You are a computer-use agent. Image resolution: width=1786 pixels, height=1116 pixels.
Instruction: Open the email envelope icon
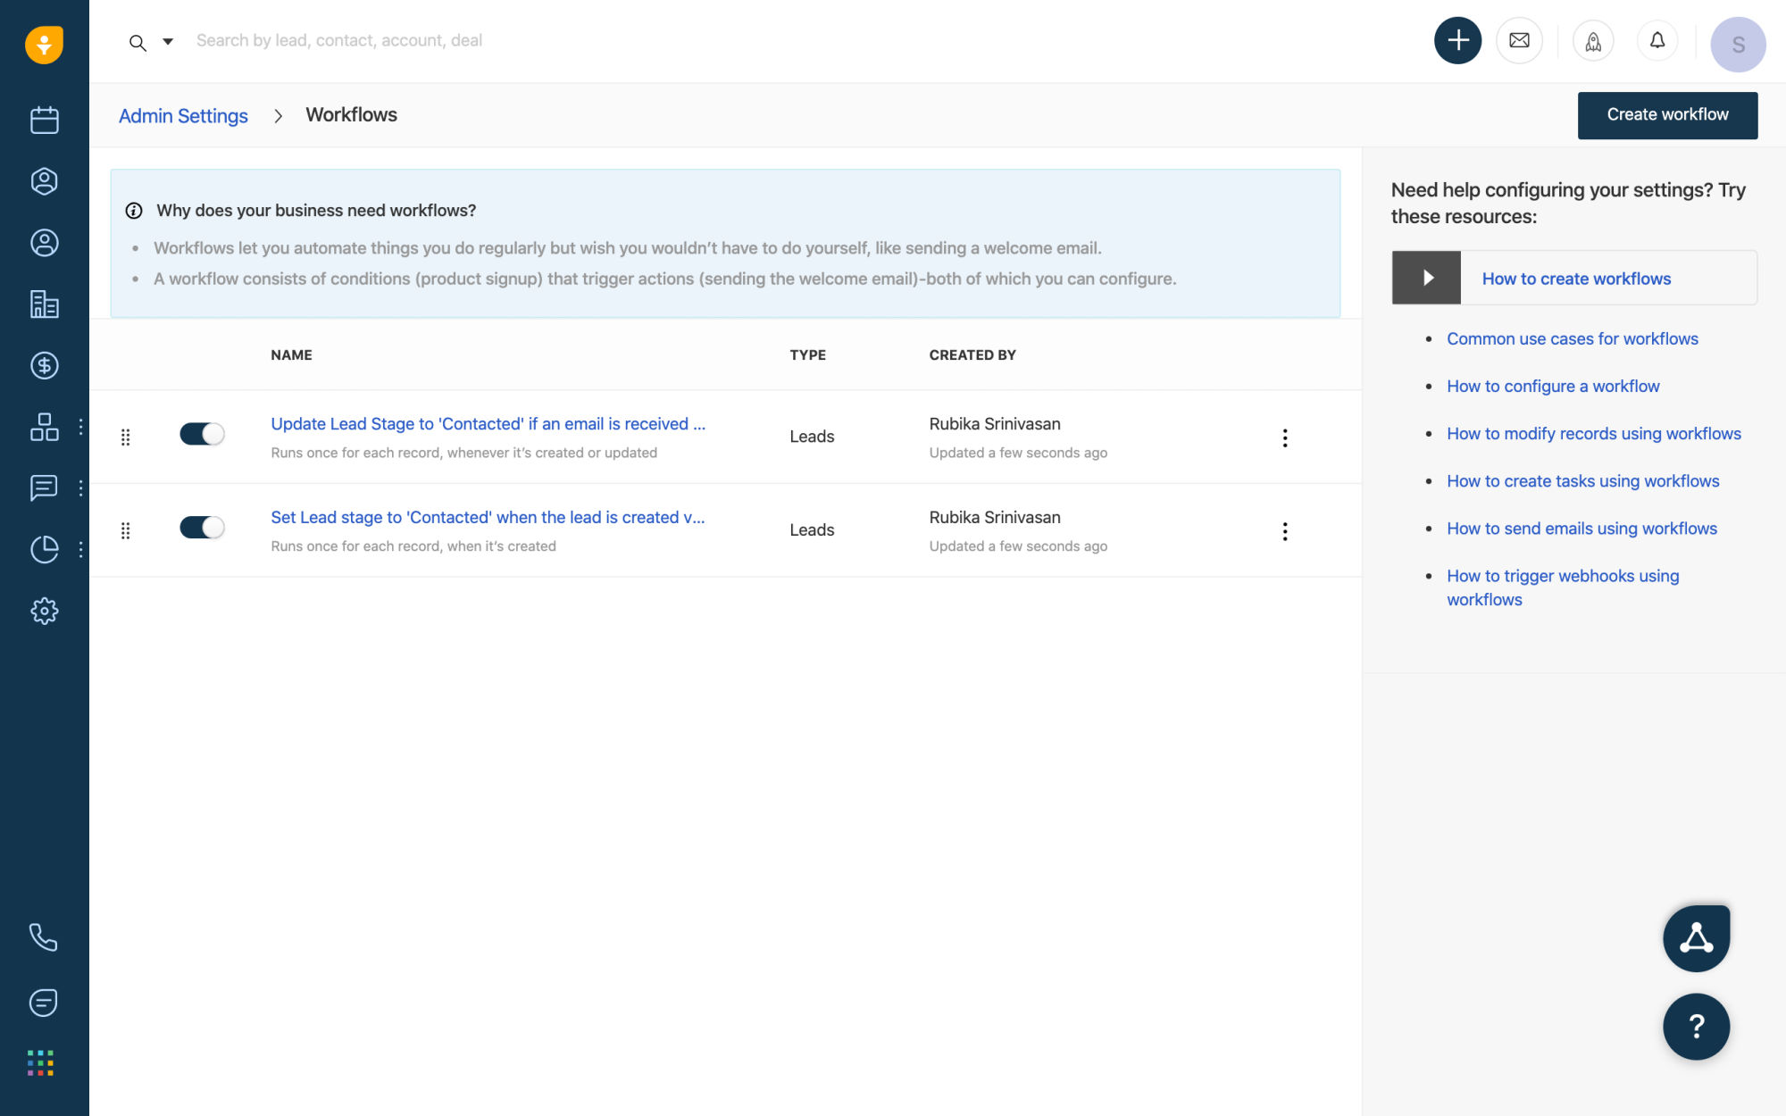pyautogui.click(x=1519, y=41)
